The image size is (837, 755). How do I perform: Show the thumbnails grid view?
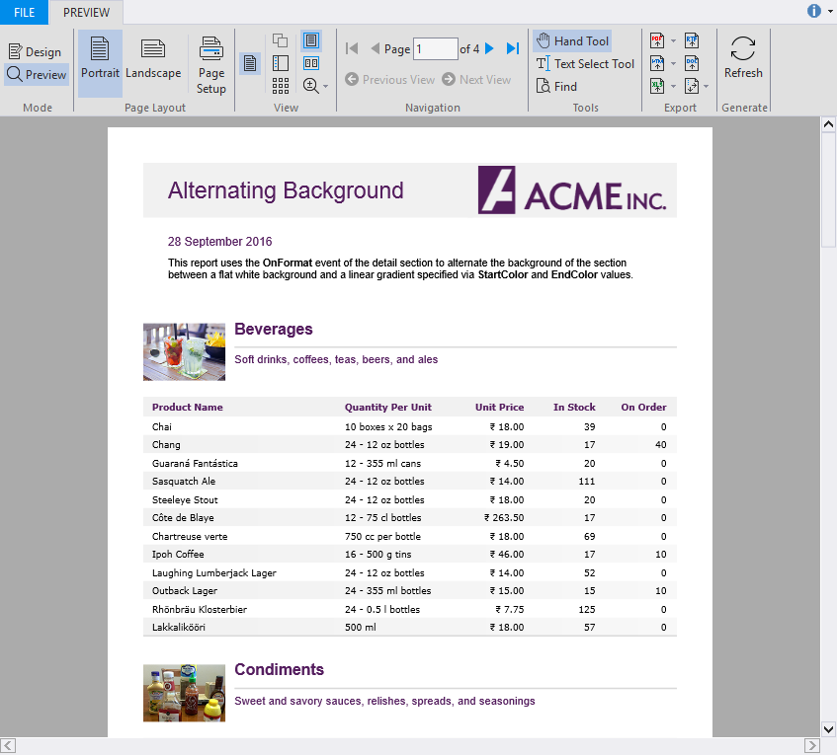coord(281,86)
